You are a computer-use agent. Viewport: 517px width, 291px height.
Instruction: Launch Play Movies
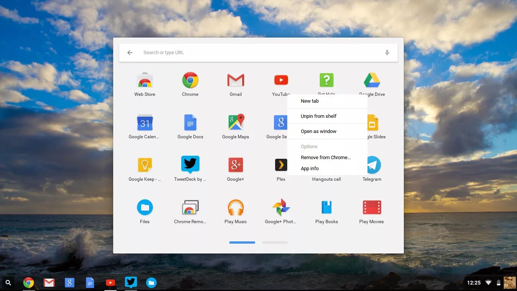372,207
